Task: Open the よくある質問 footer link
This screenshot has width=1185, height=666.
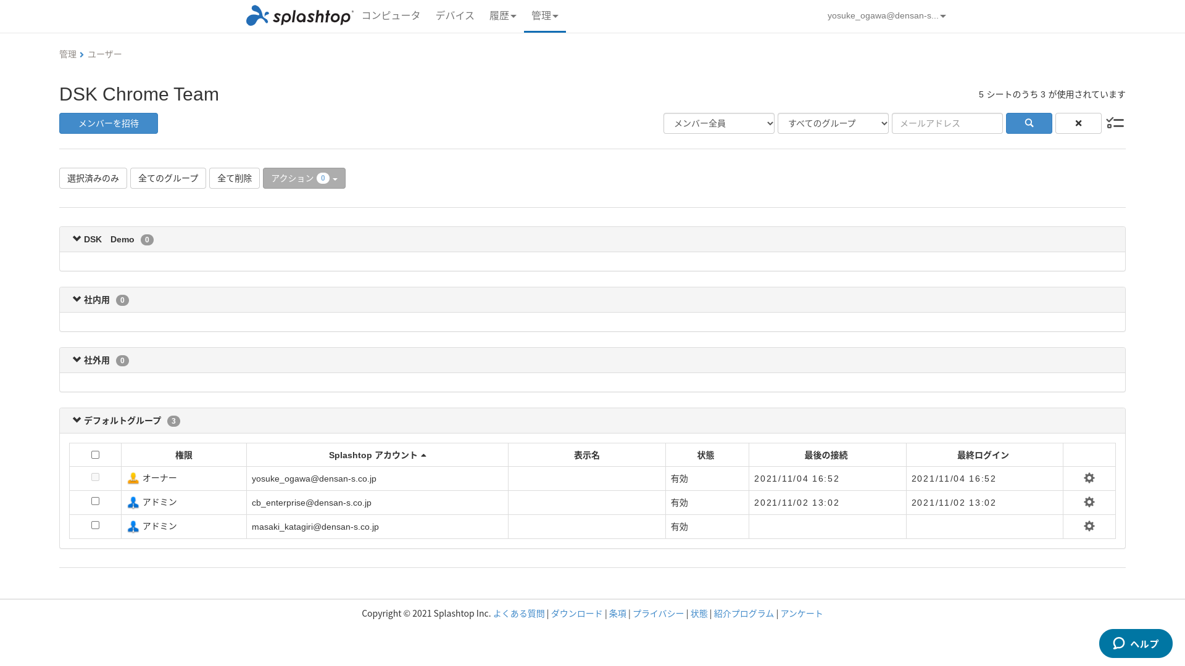Action: pos(519,614)
